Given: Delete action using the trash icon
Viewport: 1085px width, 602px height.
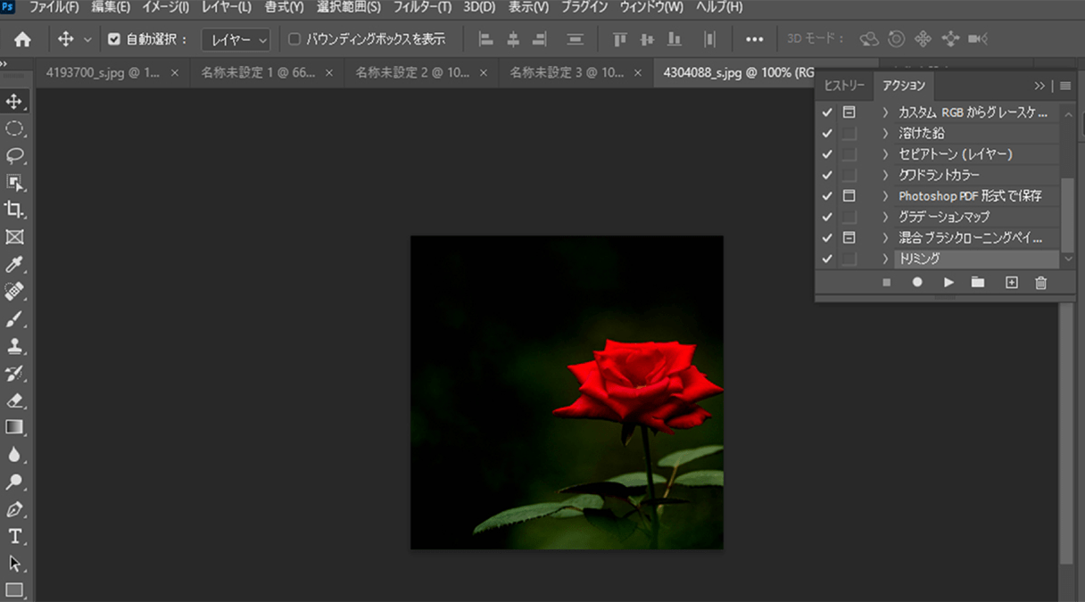Looking at the screenshot, I should (x=1040, y=282).
